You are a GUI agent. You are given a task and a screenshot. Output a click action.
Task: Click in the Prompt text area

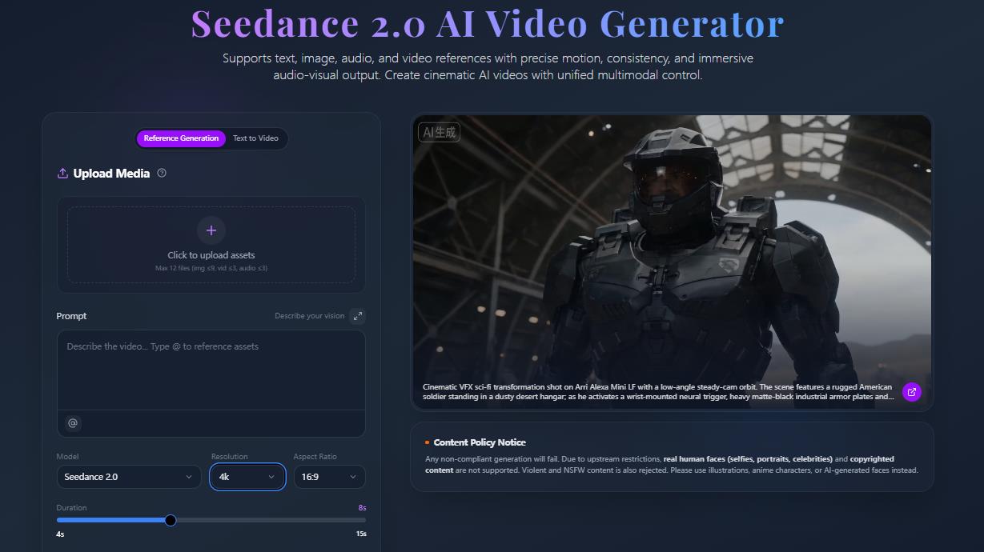point(211,370)
